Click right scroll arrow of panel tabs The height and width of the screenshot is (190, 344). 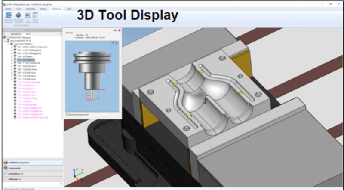tap(61, 34)
